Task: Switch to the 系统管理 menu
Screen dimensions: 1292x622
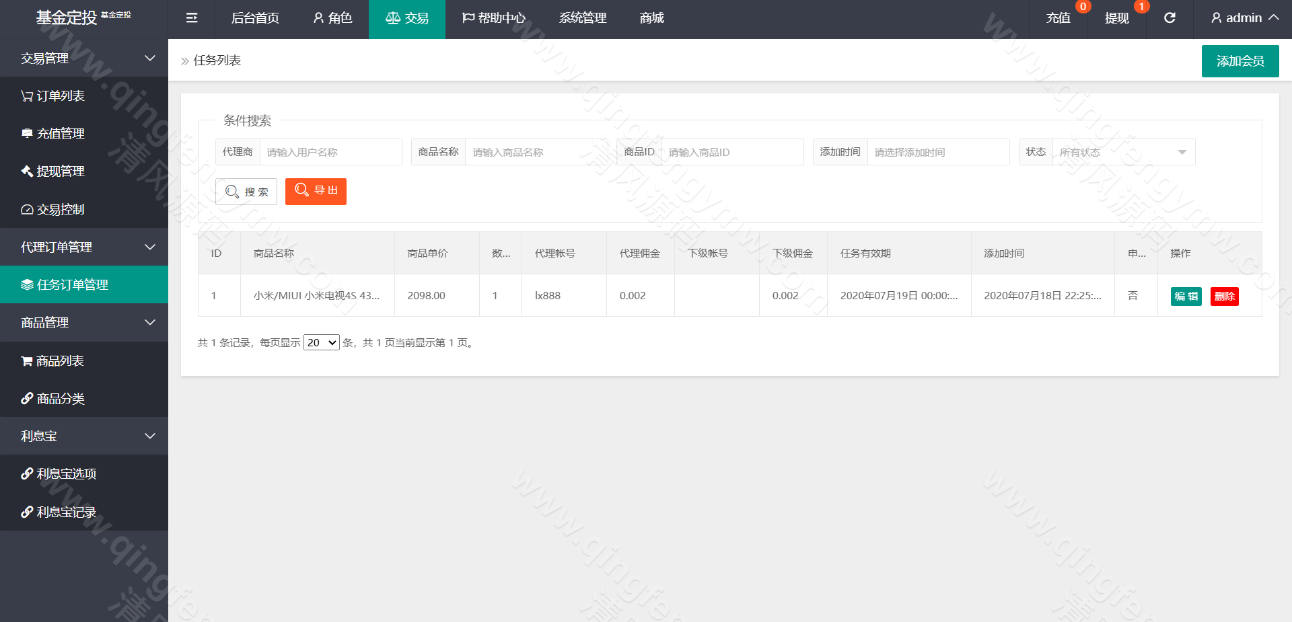Action: (582, 18)
